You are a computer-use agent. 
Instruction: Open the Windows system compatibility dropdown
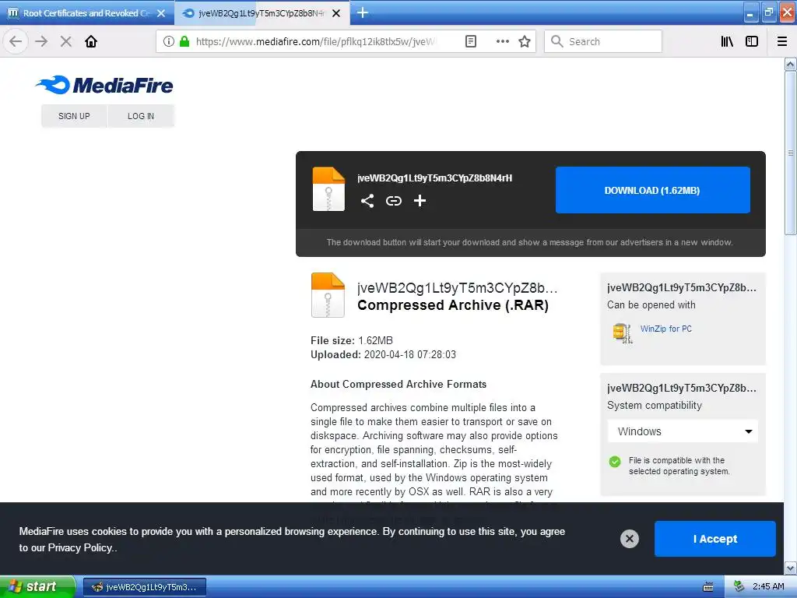point(683,431)
